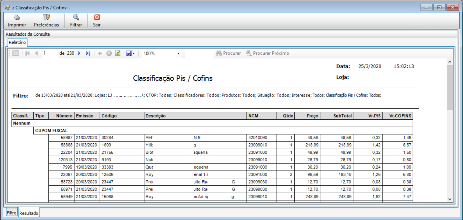Screen dimensions: 463x220
Task: Click the window title bar app icon
Action: pyautogui.click(x=7, y=8)
